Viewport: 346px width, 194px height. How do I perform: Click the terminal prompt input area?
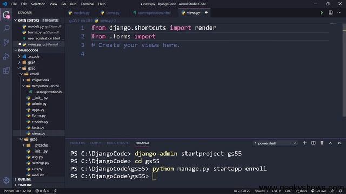154,176
